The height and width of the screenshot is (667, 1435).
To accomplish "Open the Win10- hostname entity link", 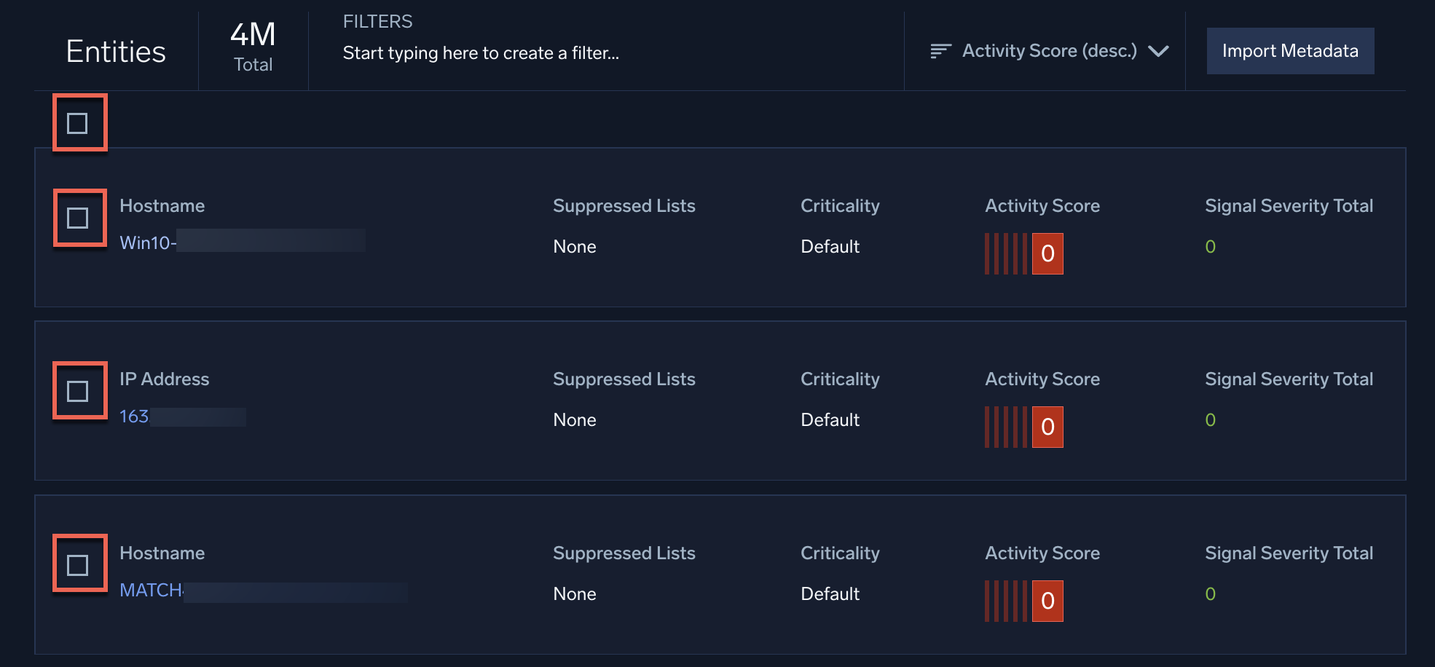I will click(x=146, y=242).
